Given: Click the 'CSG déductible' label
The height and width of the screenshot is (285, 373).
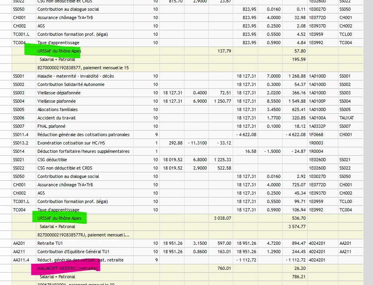Looking at the screenshot, I should click(52, 160).
